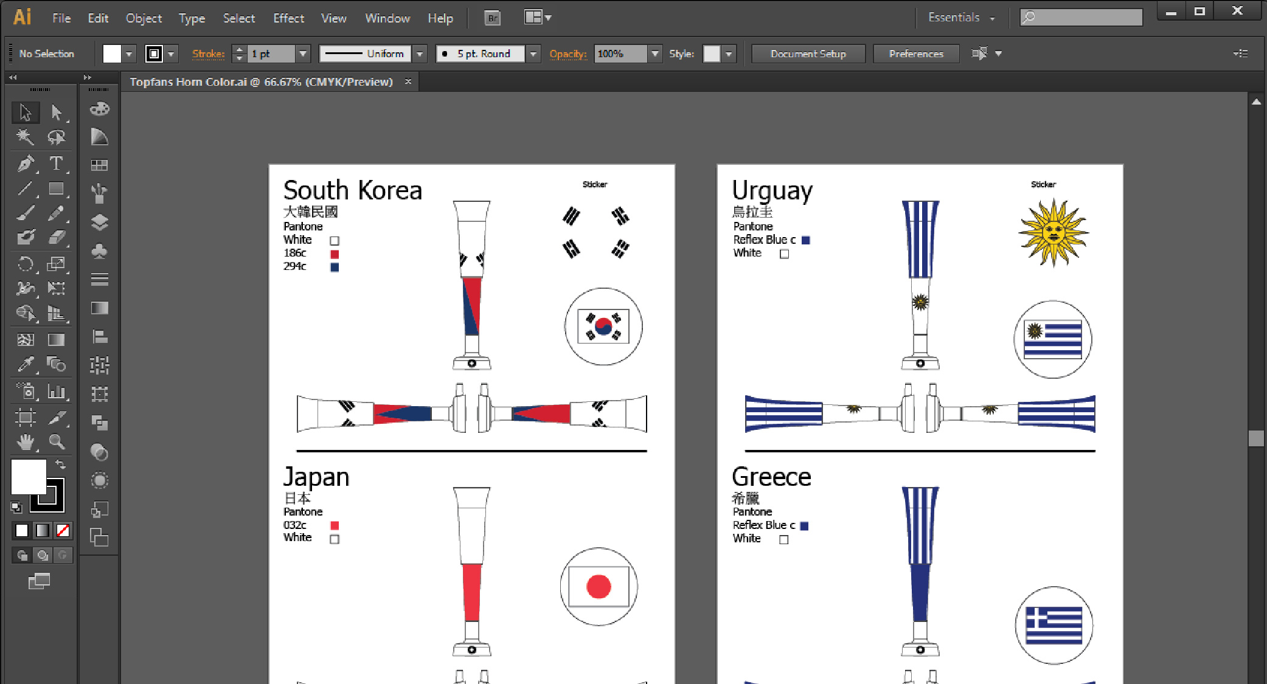The height and width of the screenshot is (684, 1267).
Task: Open Adobe Bridge via Br icon
Action: coord(493,18)
